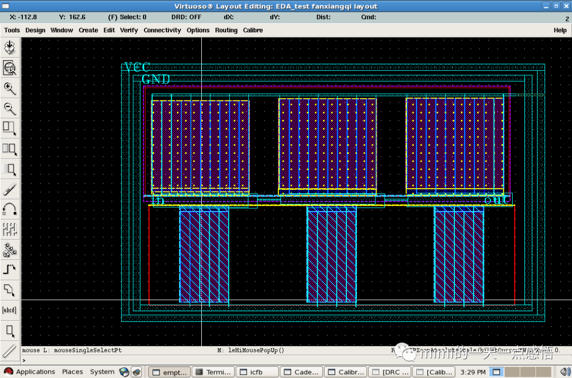This screenshot has height=378, width=572.
Task: Open the Applications menu in the taskbar
Action: (x=32, y=372)
